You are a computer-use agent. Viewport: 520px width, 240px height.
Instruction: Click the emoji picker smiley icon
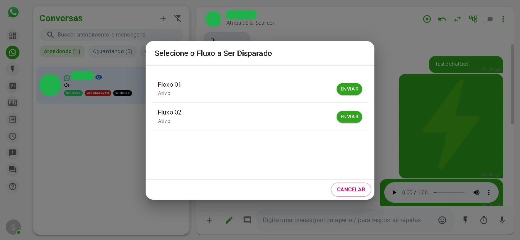coord(442,220)
